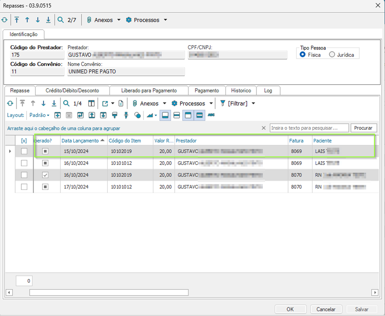Switch to Liberado para Pagamento tab

coord(149,90)
